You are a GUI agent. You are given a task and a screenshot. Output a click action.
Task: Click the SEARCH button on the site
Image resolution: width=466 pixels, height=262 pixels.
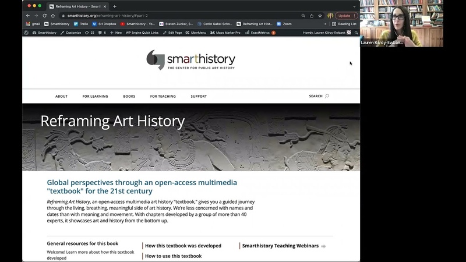(319, 96)
